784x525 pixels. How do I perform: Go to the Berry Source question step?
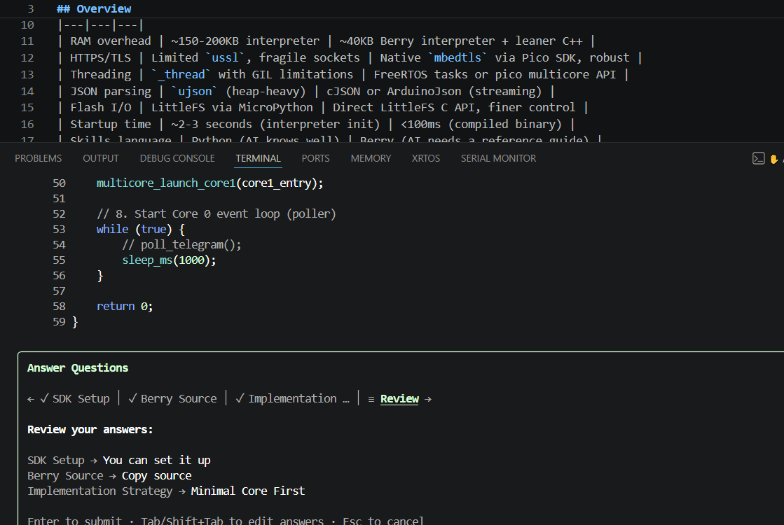[x=172, y=398]
